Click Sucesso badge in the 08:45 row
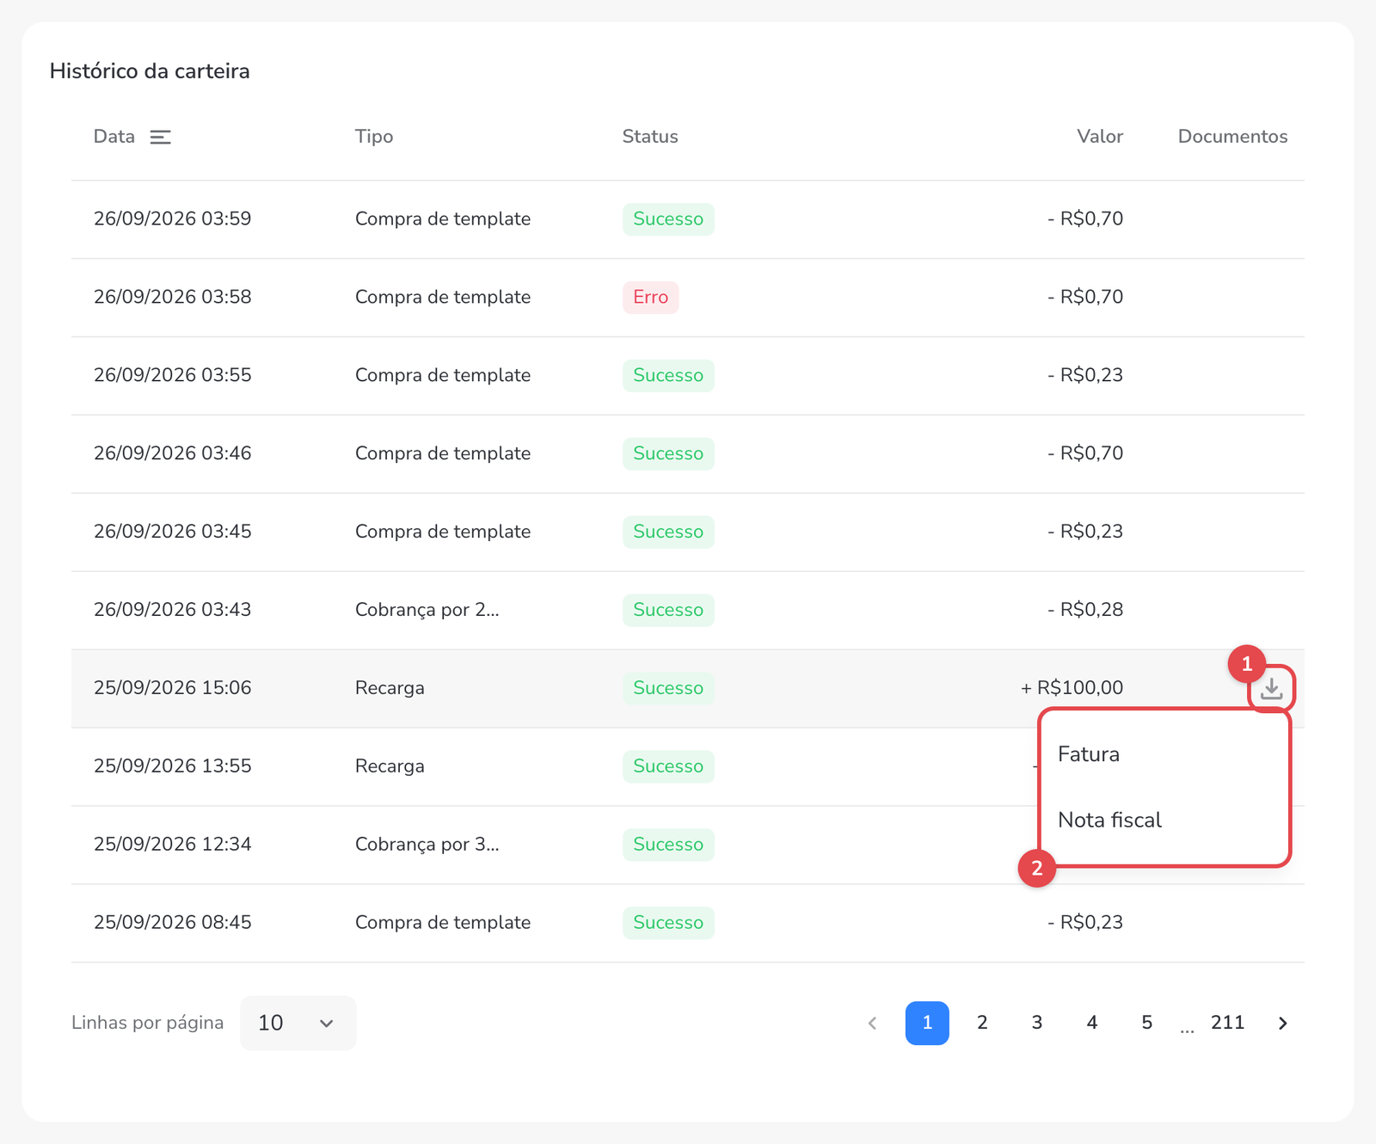Viewport: 1376px width, 1144px height. (668, 923)
